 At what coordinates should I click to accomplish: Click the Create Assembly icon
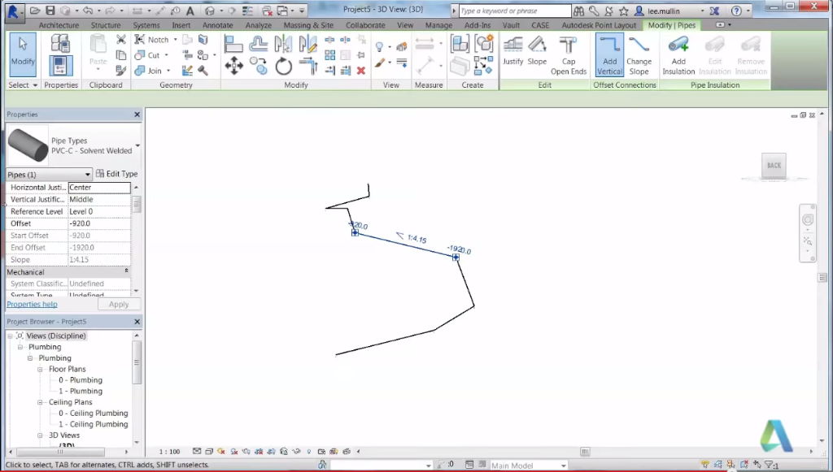click(460, 44)
